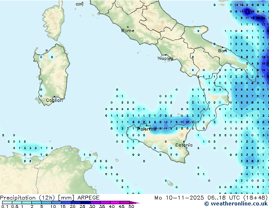Click the island of Corsica on the map
Screen dimensions: 269x208
[54, 22]
